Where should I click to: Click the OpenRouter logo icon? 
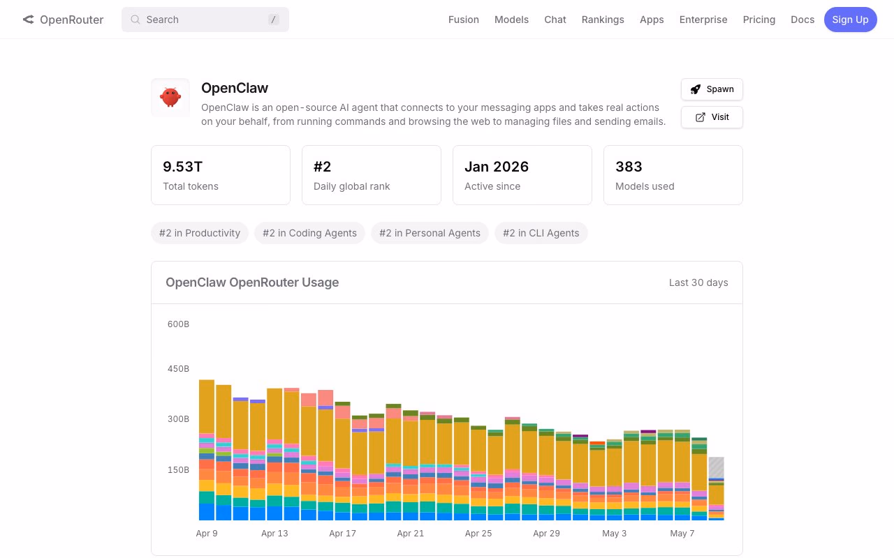[x=28, y=20]
